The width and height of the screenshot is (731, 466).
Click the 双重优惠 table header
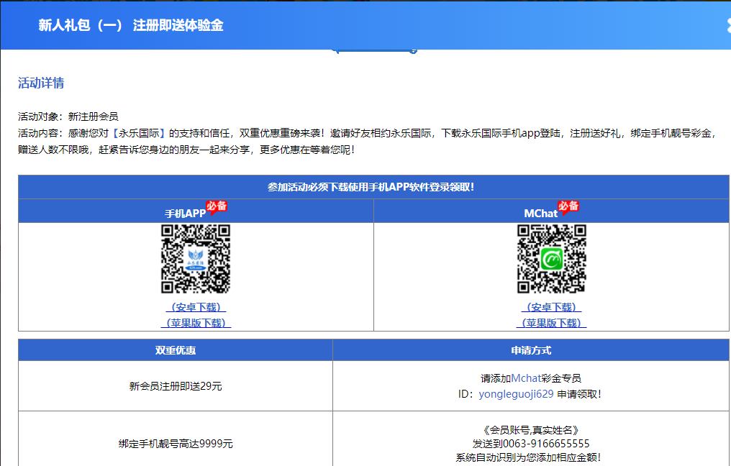tap(176, 350)
